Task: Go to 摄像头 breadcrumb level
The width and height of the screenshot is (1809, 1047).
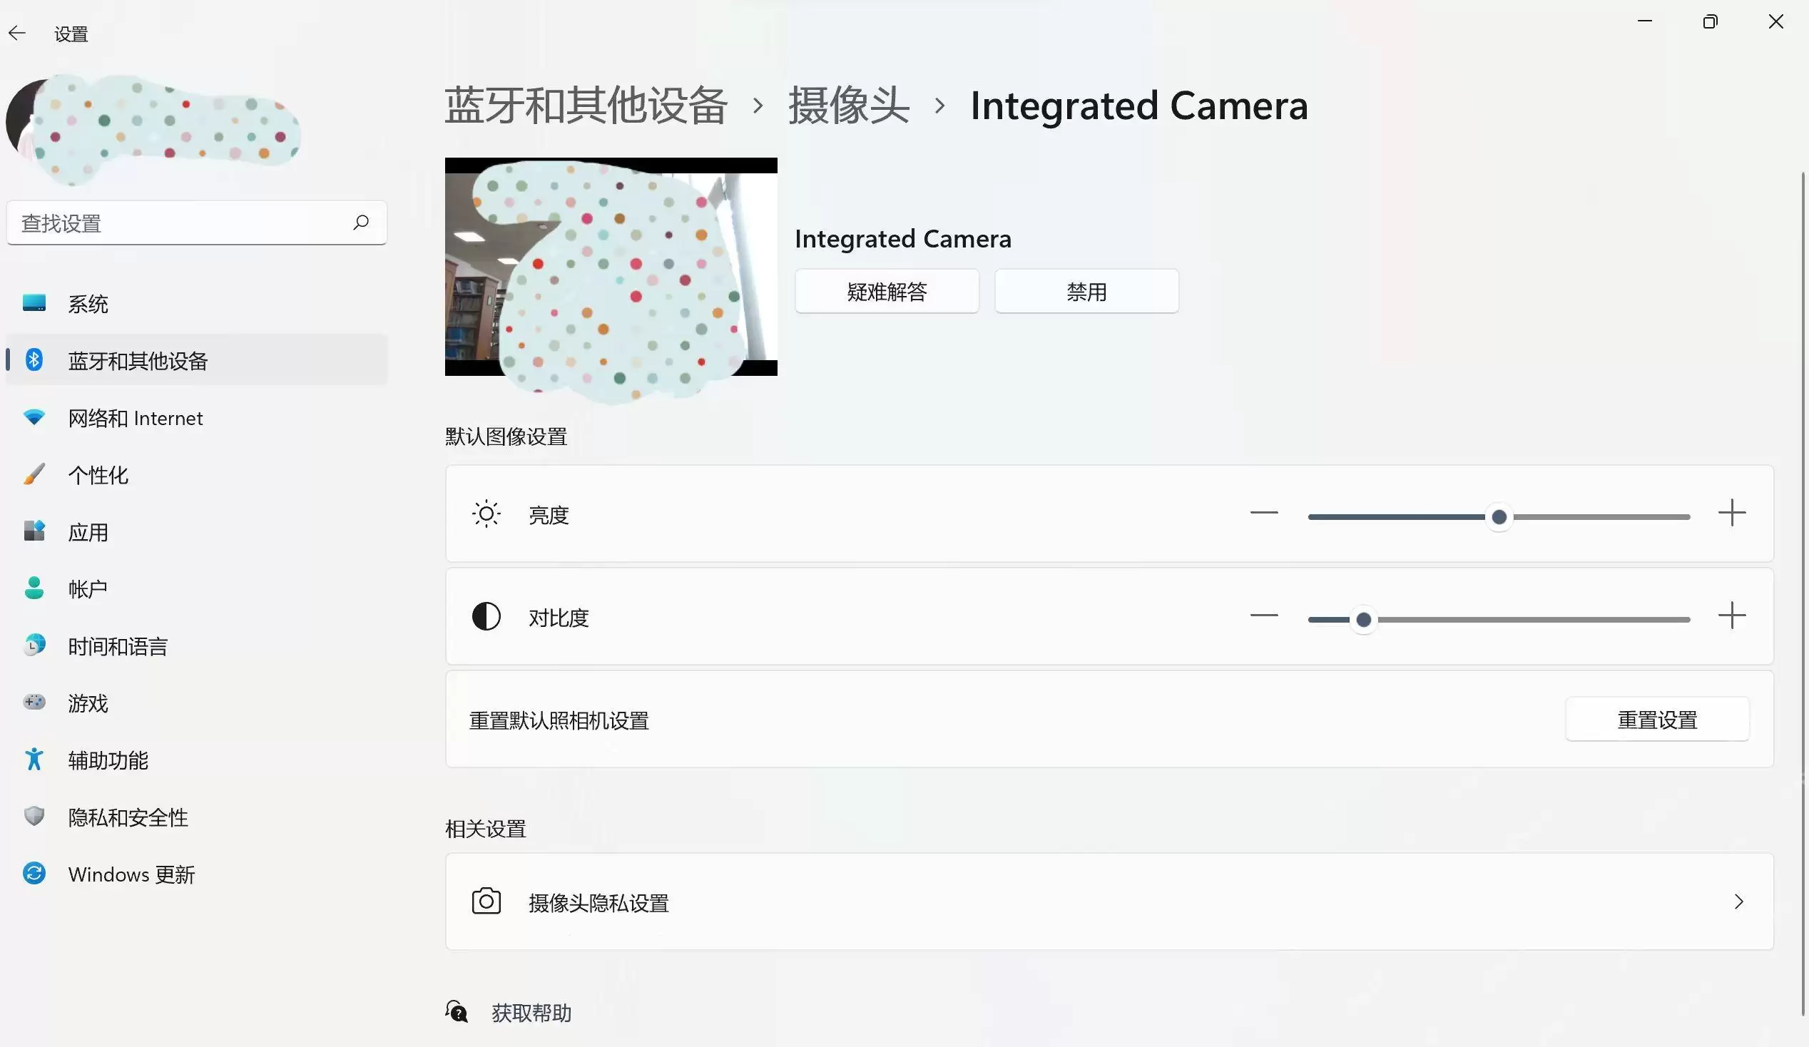Action: pos(850,106)
